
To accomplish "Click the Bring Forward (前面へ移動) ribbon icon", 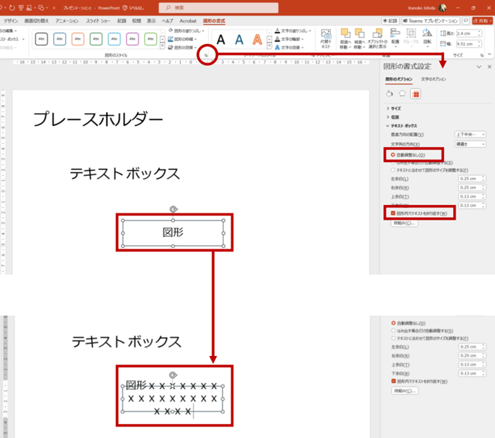I will coord(346,38).
